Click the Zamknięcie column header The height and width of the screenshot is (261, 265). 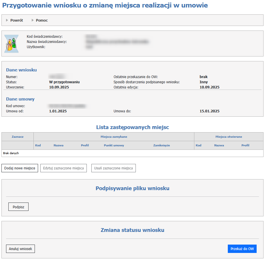[161, 145]
